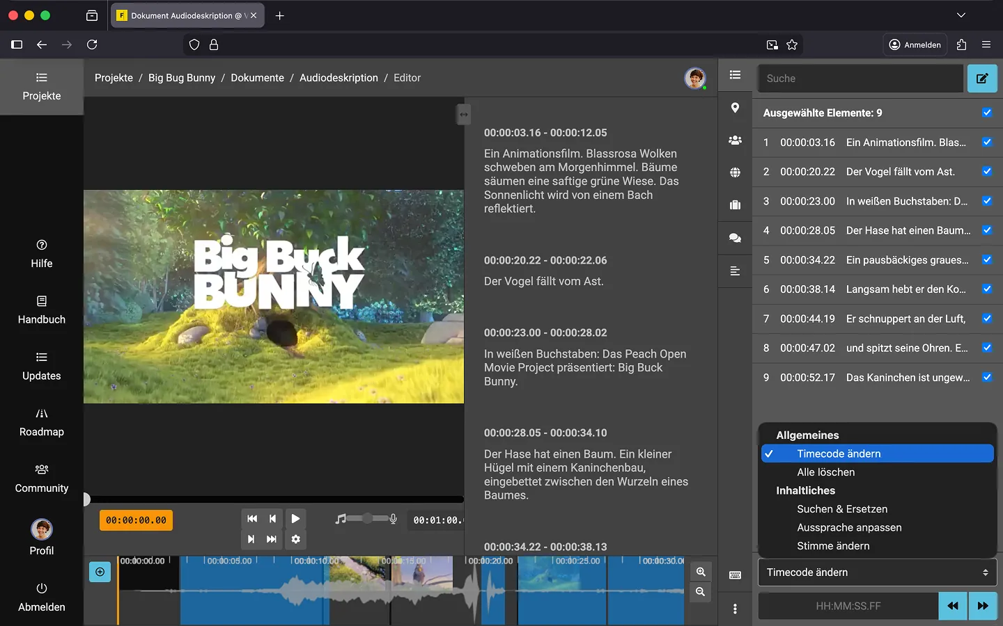Click the Anmelden button in browser toolbar
This screenshot has height=626, width=1003.
pos(915,45)
